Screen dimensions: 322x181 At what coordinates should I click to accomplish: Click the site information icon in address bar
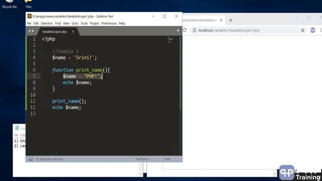[x=194, y=30]
